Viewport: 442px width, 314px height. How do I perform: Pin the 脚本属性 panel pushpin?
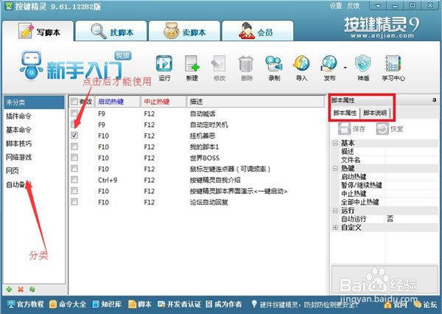[435, 100]
